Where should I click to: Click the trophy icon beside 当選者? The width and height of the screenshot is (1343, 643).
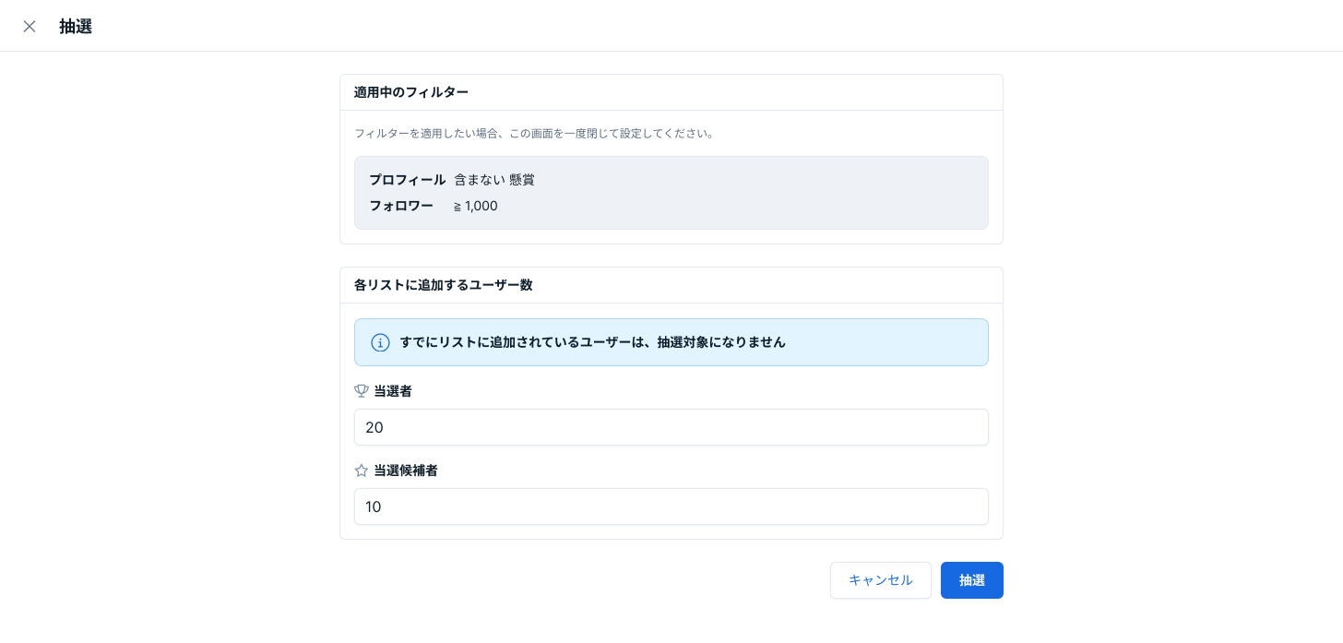pyautogui.click(x=362, y=391)
